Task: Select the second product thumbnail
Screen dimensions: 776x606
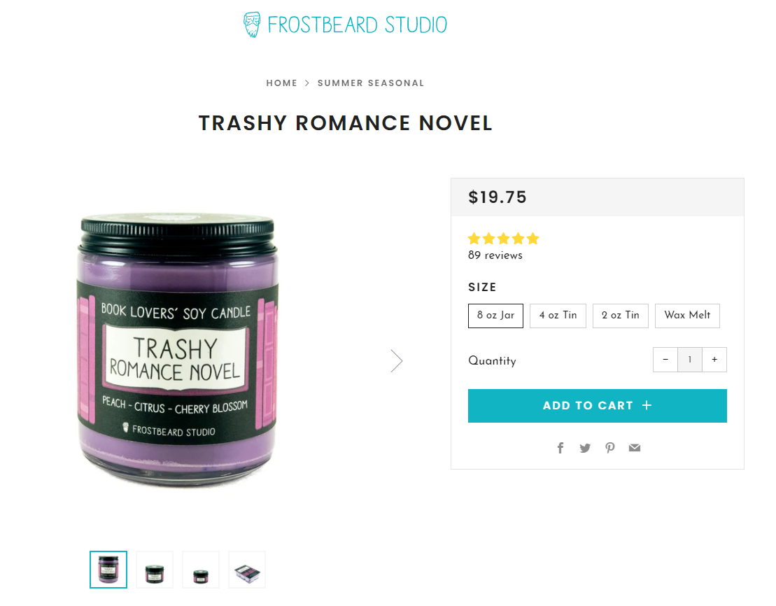Action: [155, 570]
